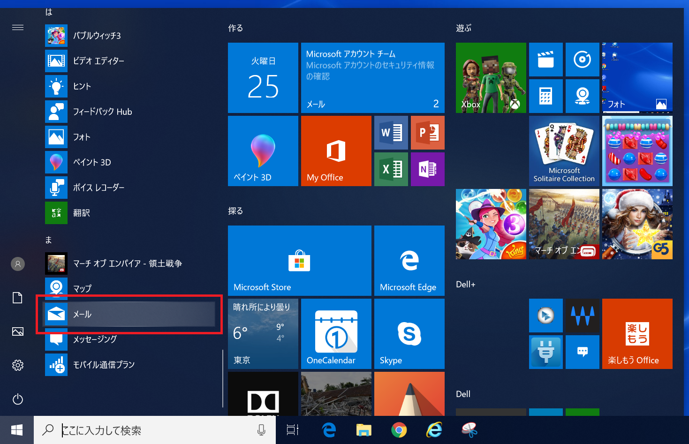
Task: Click the 遊ぶ tile group header
Action: pyautogui.click(x=464, y=28)
